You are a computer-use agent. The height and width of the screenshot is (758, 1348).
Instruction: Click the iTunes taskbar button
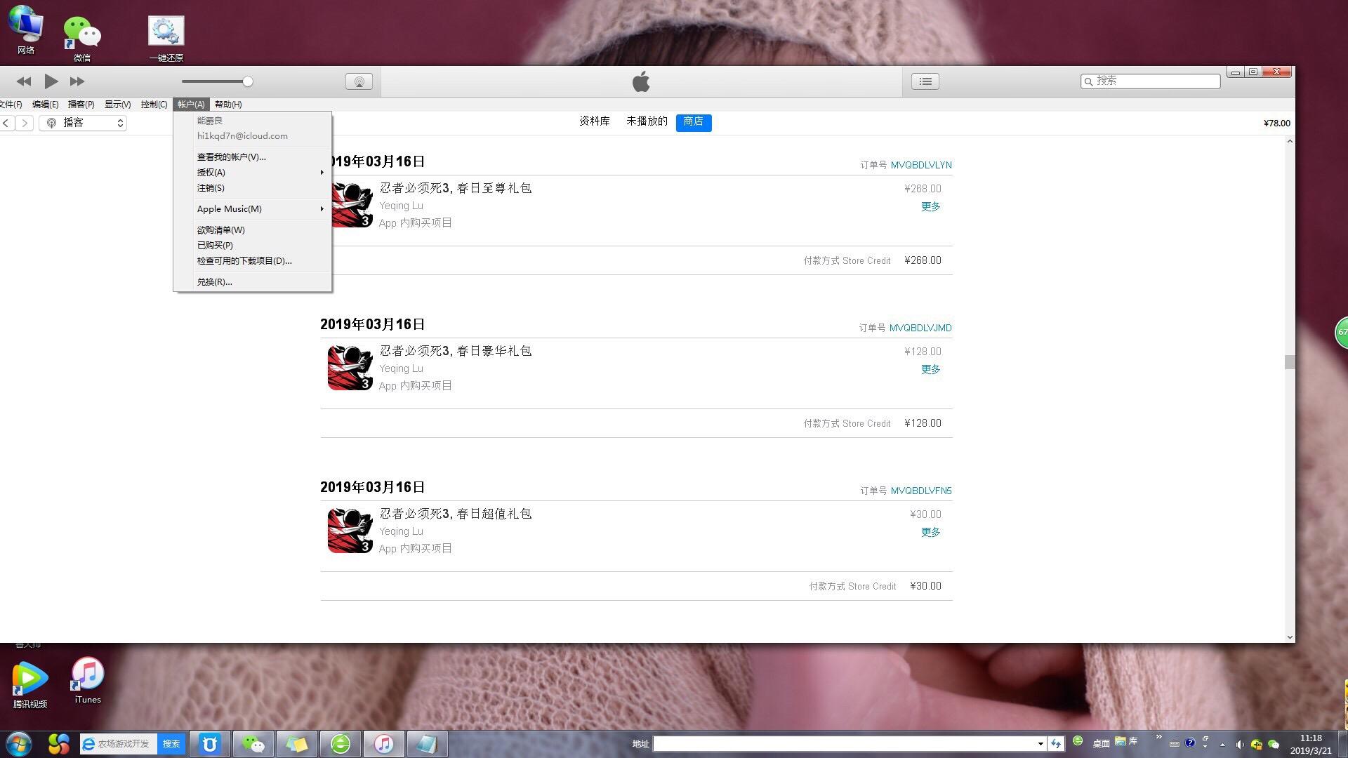pyautogui.click(x=384, y=744)
